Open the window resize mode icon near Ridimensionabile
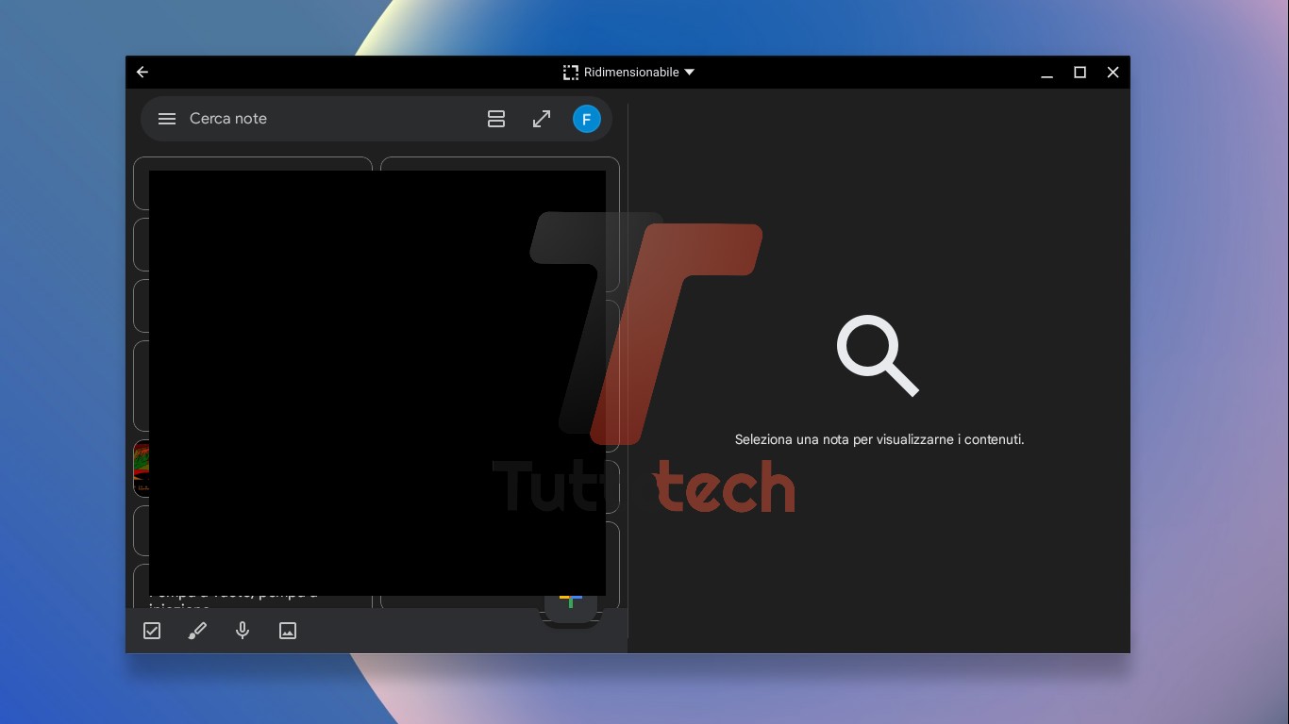Viewport: 1289px width, 724px height. (x=570, y=72)
